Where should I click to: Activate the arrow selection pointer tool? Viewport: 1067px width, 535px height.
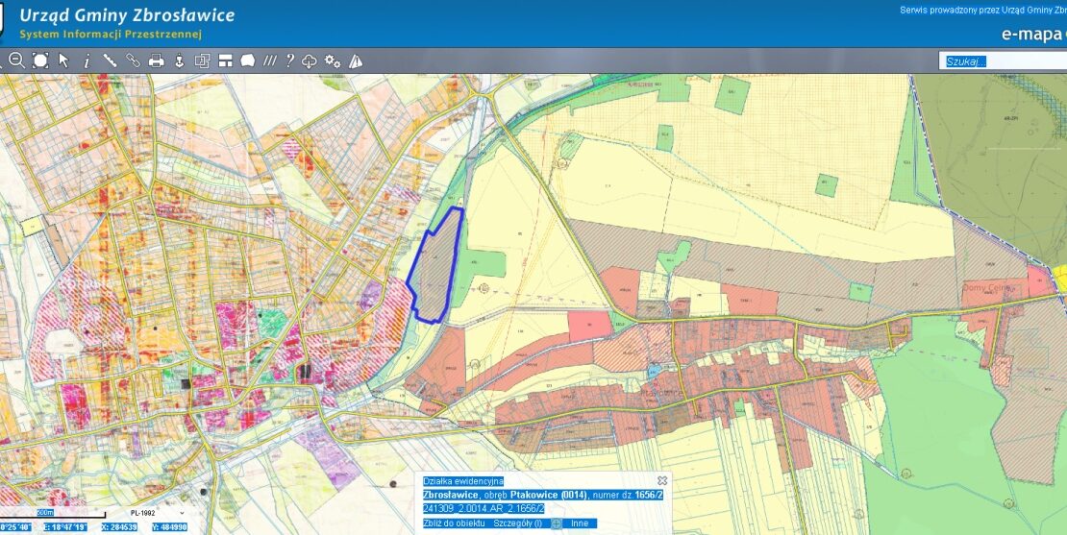coord(63,61)
